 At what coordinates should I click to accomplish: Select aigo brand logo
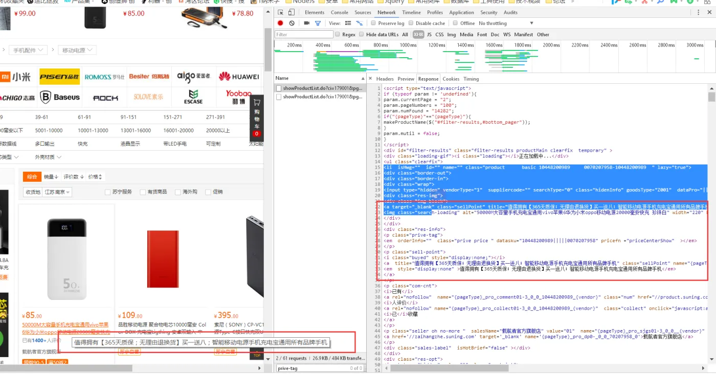pyautogui.click(x=193, y=76)
